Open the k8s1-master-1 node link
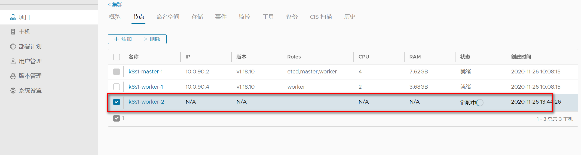This screenshot has width=581, height=155. (x=146, y=72)
